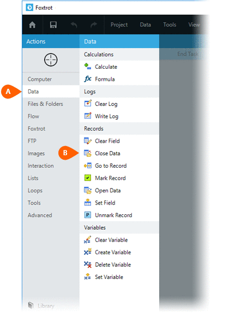Choose the Clear Log action label

pyautogui.click(x=106, y=104)
